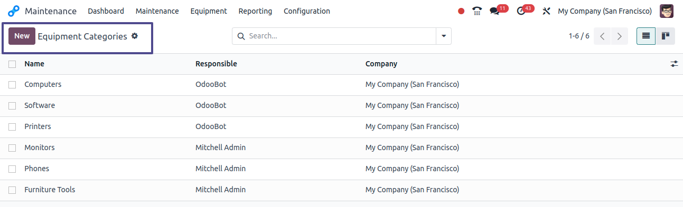Viewport: 683px width, 207px height.
Task: Sort by the Name column header
Action: 34,64
